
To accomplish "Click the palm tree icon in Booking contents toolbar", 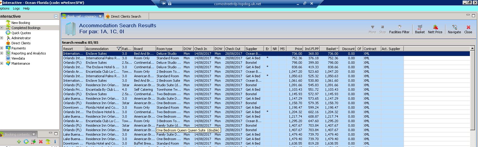I will pos(48,142).
